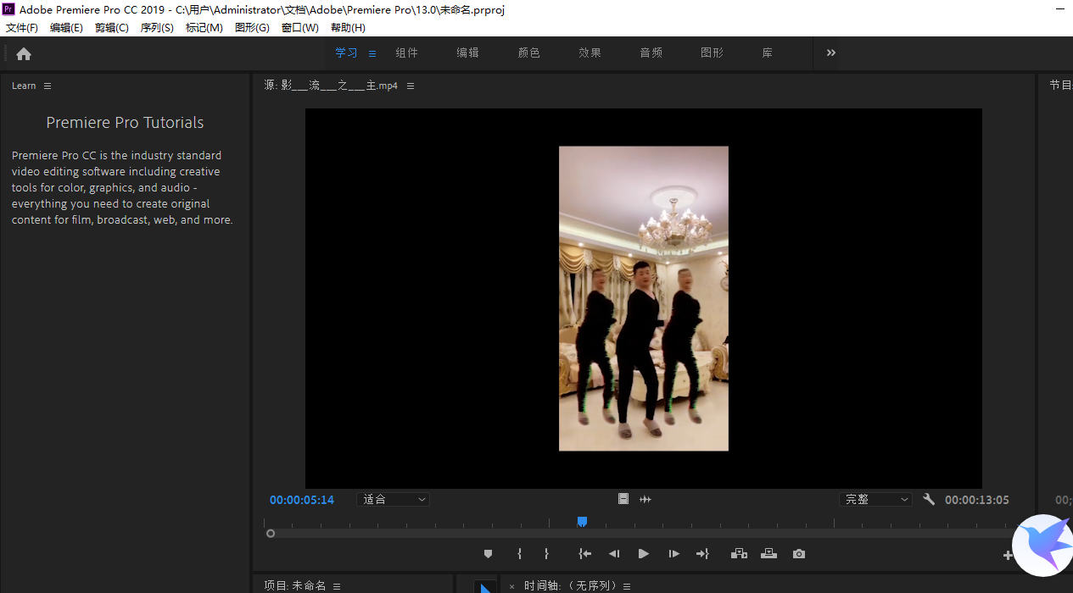Open the 图形(G) menu

coord(252,28)
